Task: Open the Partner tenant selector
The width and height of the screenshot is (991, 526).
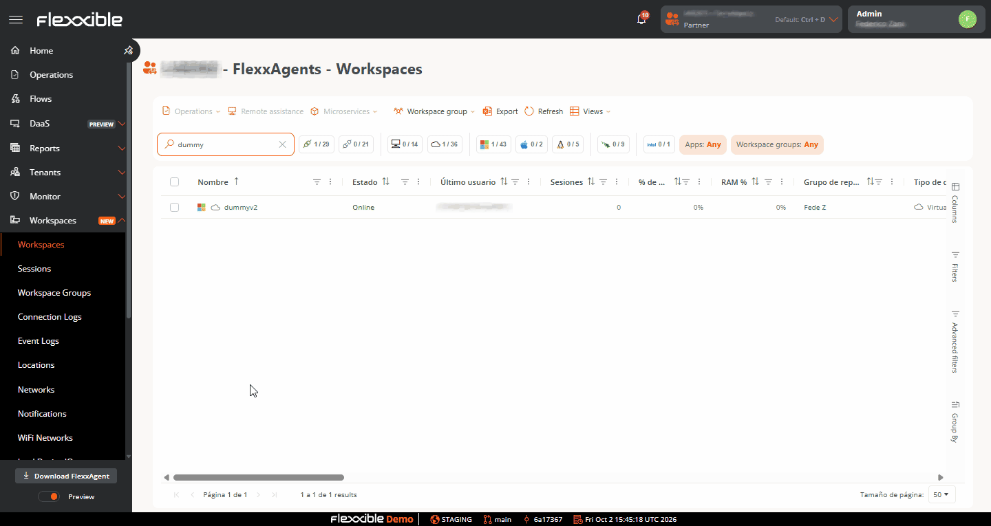Action: (752, 19)
